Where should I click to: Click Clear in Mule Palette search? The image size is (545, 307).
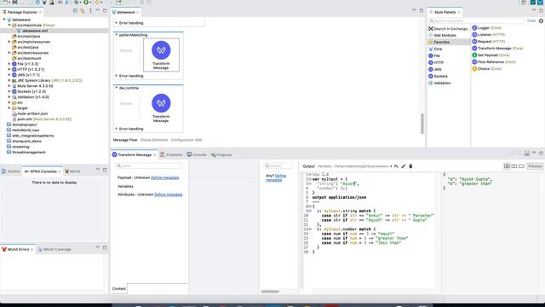531,20
